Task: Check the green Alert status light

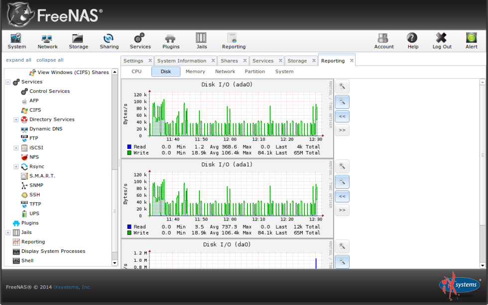Action: (471, 41)
